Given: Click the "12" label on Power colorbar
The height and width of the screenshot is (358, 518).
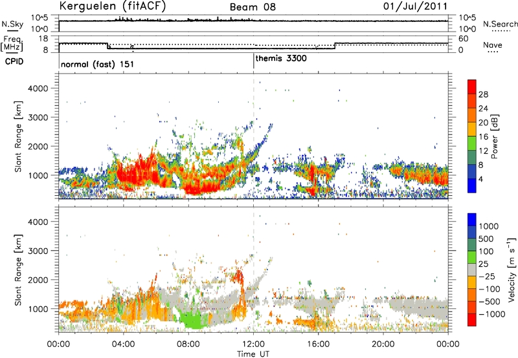Looking at the screenshot, I should [x=483, y=151].
